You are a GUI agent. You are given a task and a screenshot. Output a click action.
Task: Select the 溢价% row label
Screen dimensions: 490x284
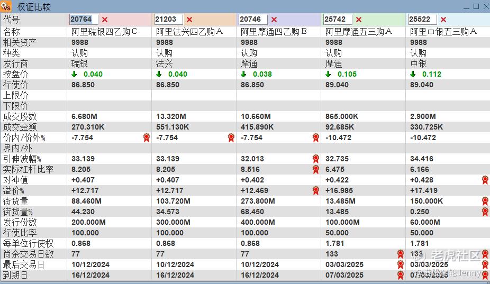tap(13, 190)
